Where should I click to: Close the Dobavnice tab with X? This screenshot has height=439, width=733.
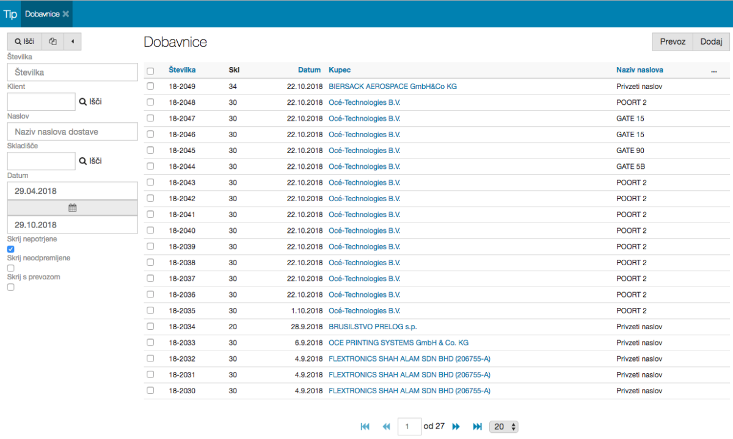coord(66,13)
